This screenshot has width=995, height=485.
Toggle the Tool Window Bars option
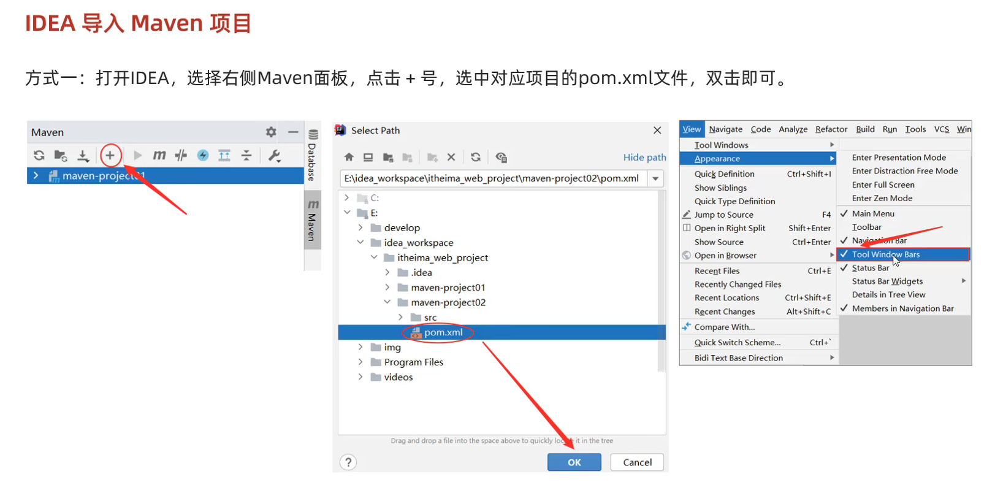coord(886,254)
